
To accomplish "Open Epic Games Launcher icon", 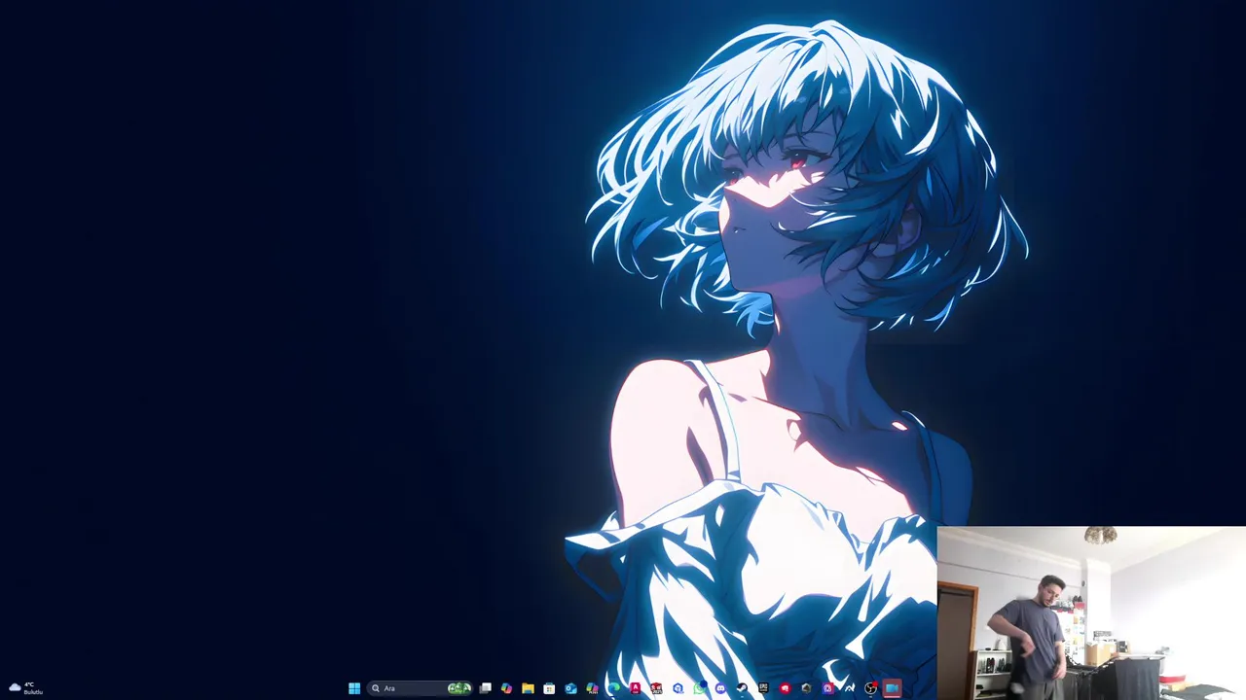I will (x=763, y=688).
